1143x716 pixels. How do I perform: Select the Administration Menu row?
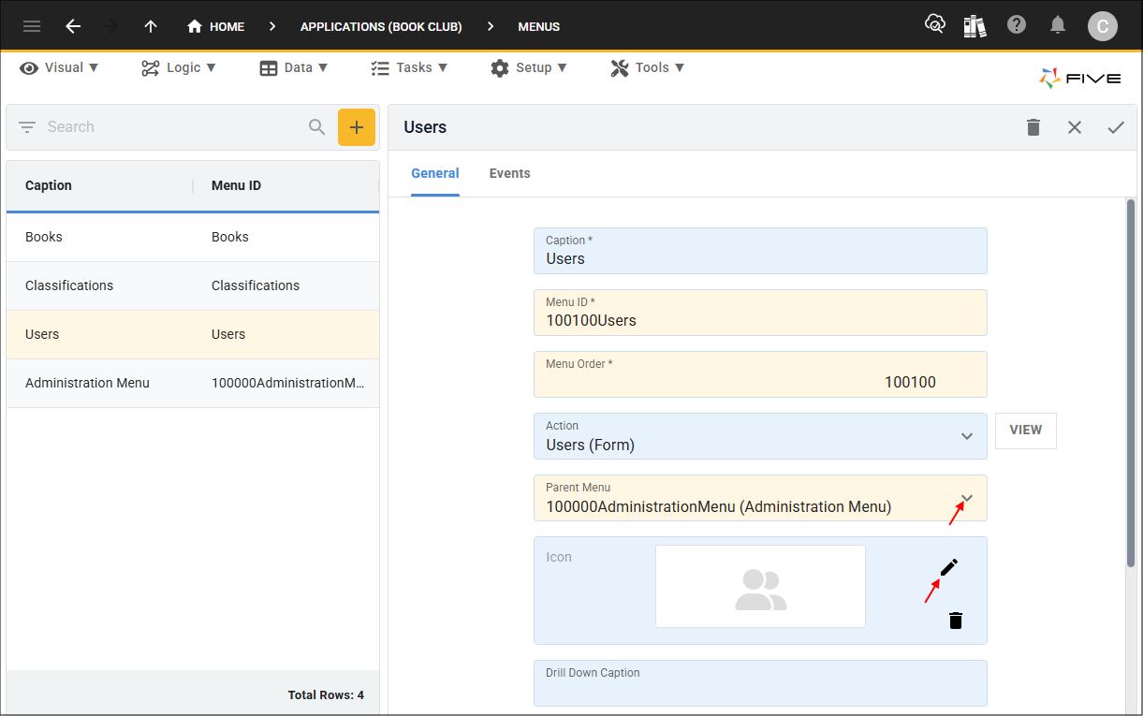[193, 383]
